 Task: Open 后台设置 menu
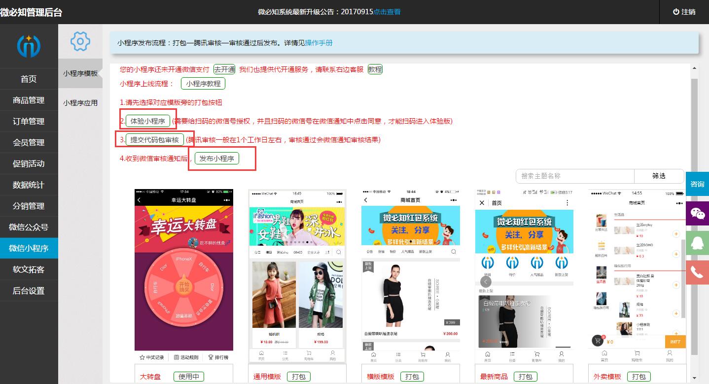click(29, 290)
